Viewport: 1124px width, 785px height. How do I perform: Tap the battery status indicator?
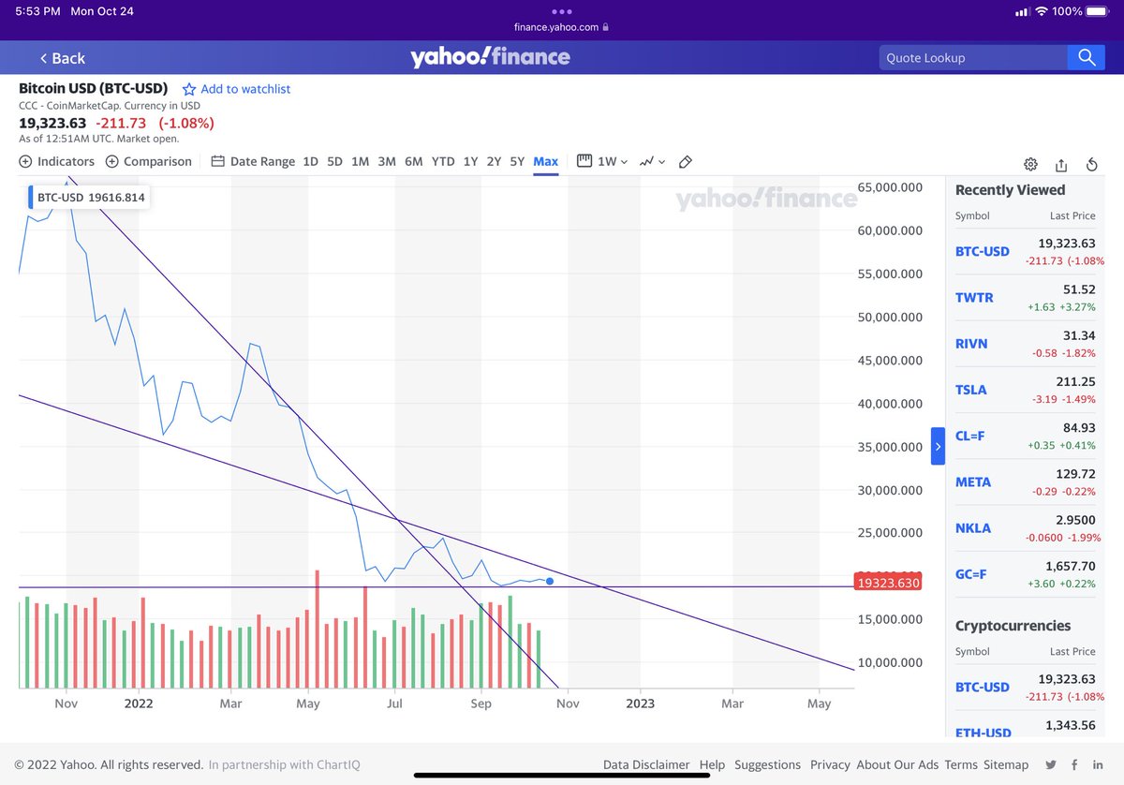1096,11
